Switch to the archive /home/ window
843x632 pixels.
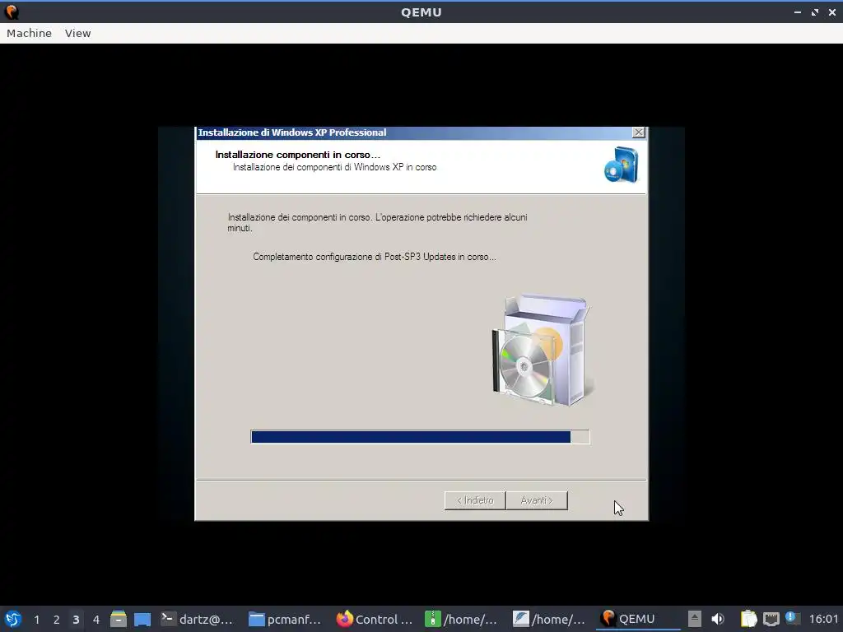click(x=461, y=619)
